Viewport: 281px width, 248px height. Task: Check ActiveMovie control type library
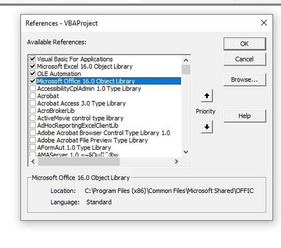coord(32,118)
